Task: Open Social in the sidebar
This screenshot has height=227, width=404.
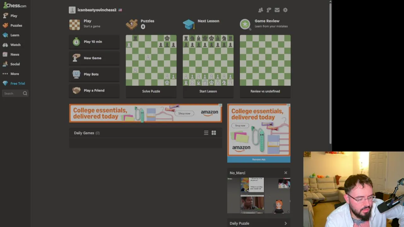Action: click(x=15, y=64)
